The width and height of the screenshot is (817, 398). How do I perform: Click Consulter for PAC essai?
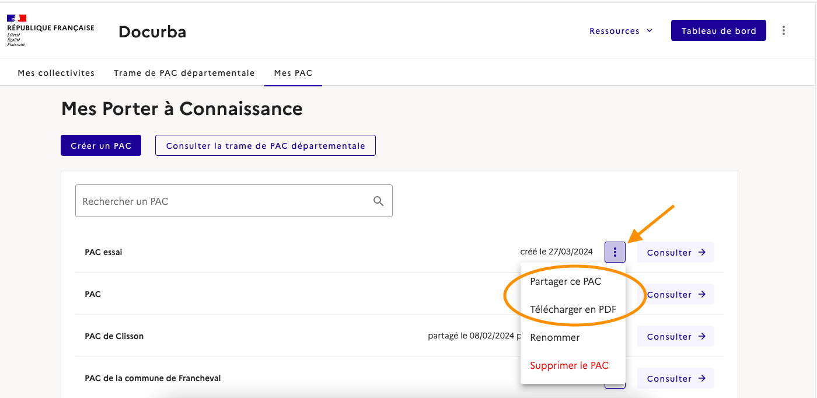675,253
